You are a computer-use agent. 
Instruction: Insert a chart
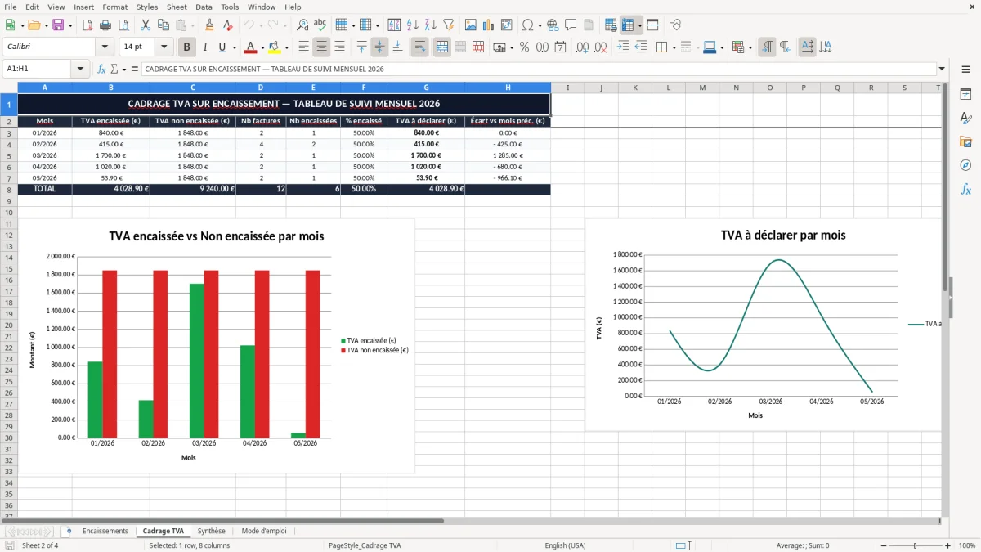click(489, 25)
